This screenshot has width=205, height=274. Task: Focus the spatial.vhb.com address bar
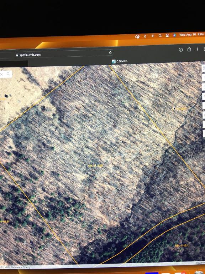point(57,54)
